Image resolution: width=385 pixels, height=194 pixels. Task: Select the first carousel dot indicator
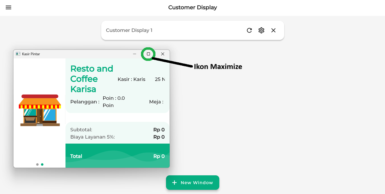[37, 164]
